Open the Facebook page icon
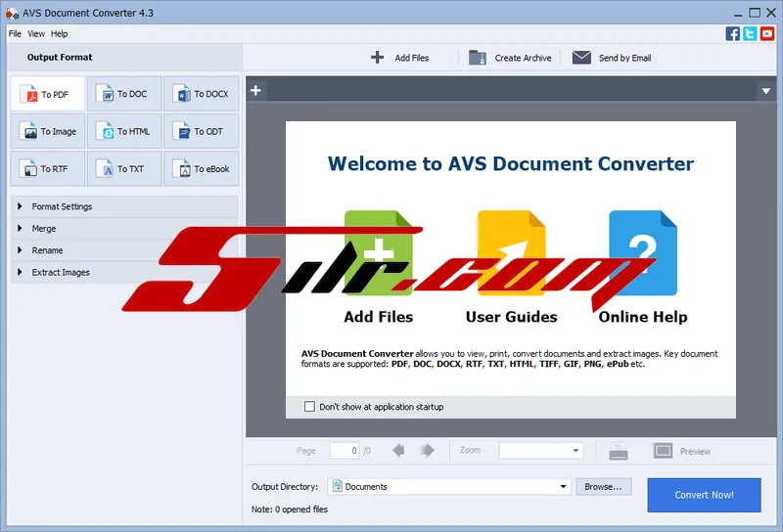 click(732, 34)
